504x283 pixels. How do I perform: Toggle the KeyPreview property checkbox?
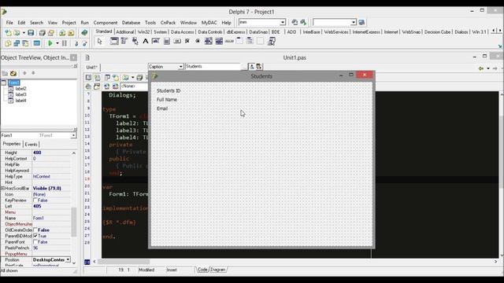pyautogui.click(x=35, y=200)
